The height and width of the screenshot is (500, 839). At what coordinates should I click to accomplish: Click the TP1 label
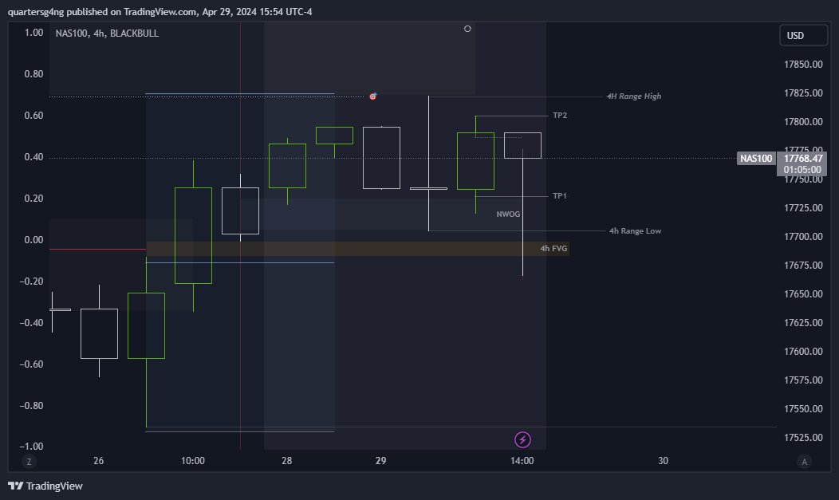click(x=560, y=196)
